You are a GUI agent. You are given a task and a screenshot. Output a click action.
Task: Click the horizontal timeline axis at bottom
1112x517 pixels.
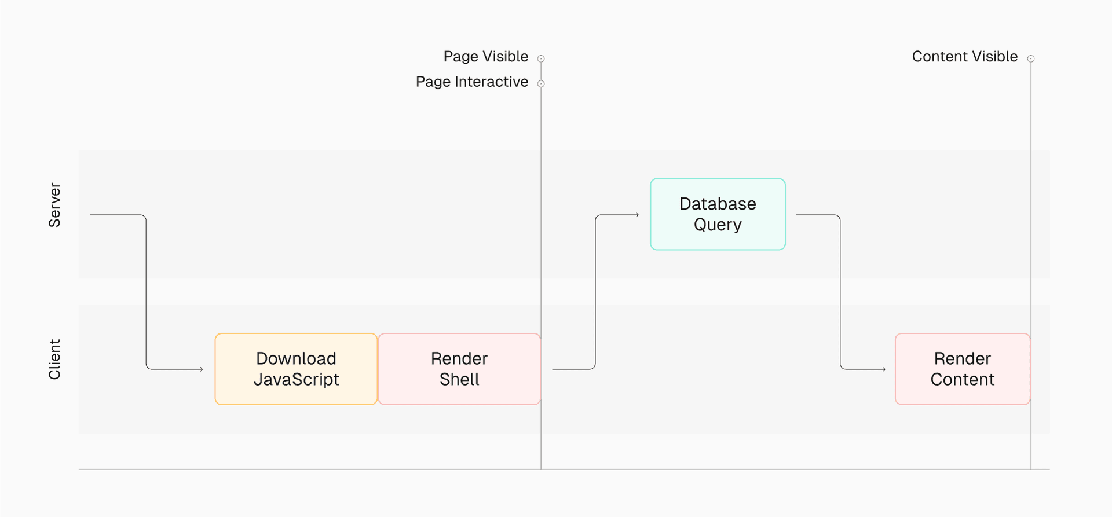(290, 469)
